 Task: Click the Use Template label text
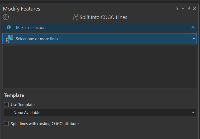pos(23,105)
